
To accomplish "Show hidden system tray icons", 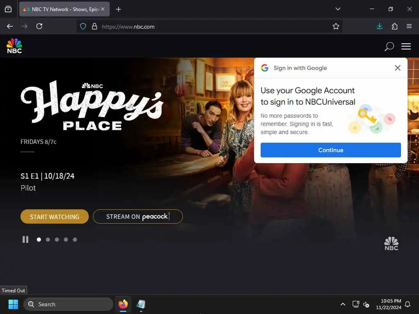I will tap(343, 304).
